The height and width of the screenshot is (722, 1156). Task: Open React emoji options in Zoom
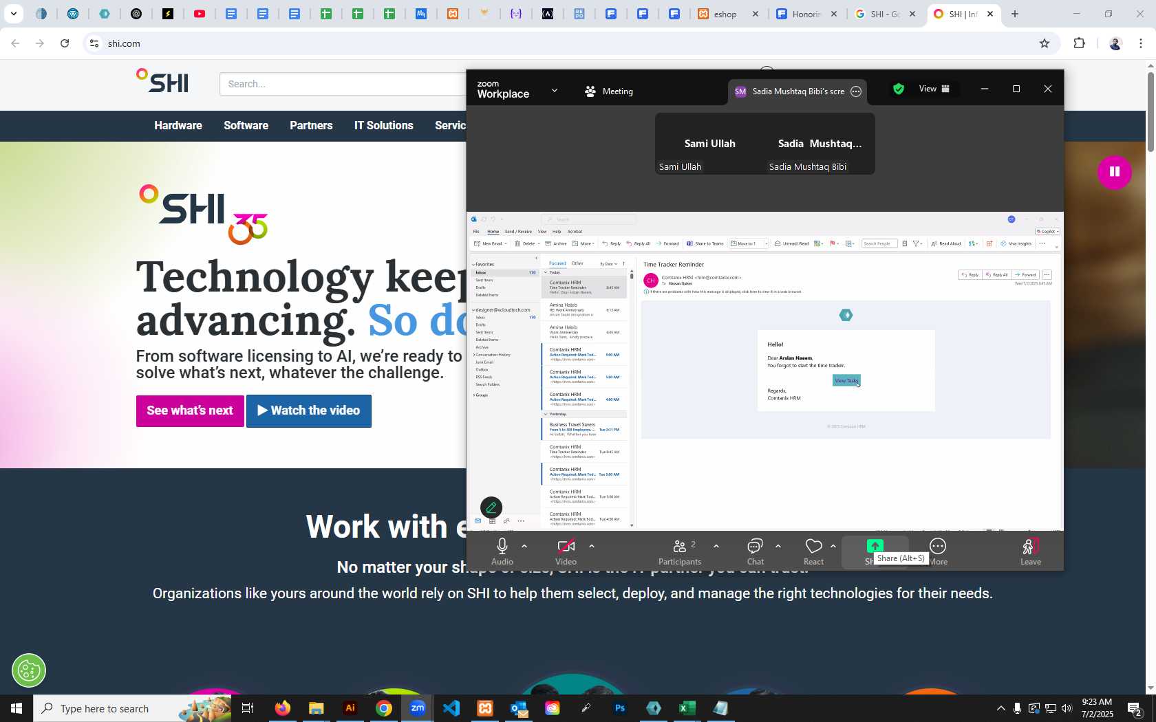pos(813,551)
